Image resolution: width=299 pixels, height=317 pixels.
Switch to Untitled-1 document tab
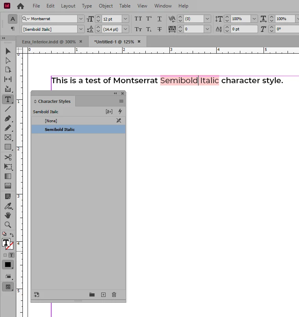pos(114,42)
